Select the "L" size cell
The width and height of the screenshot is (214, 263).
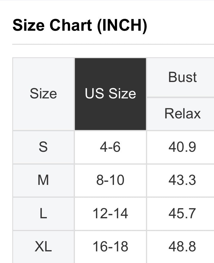pos(43,214)
